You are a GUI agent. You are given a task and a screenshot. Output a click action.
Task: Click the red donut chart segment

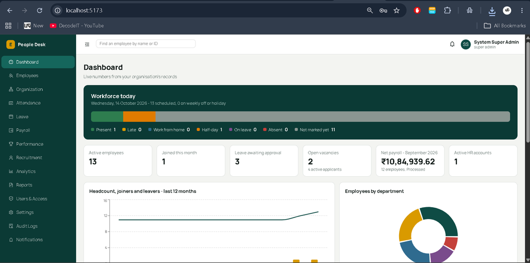[x=451, y=242]
